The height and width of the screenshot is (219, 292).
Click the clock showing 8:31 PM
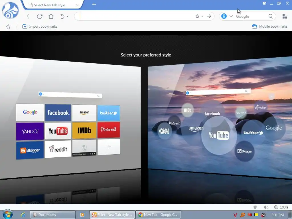[x=277, y=215]
